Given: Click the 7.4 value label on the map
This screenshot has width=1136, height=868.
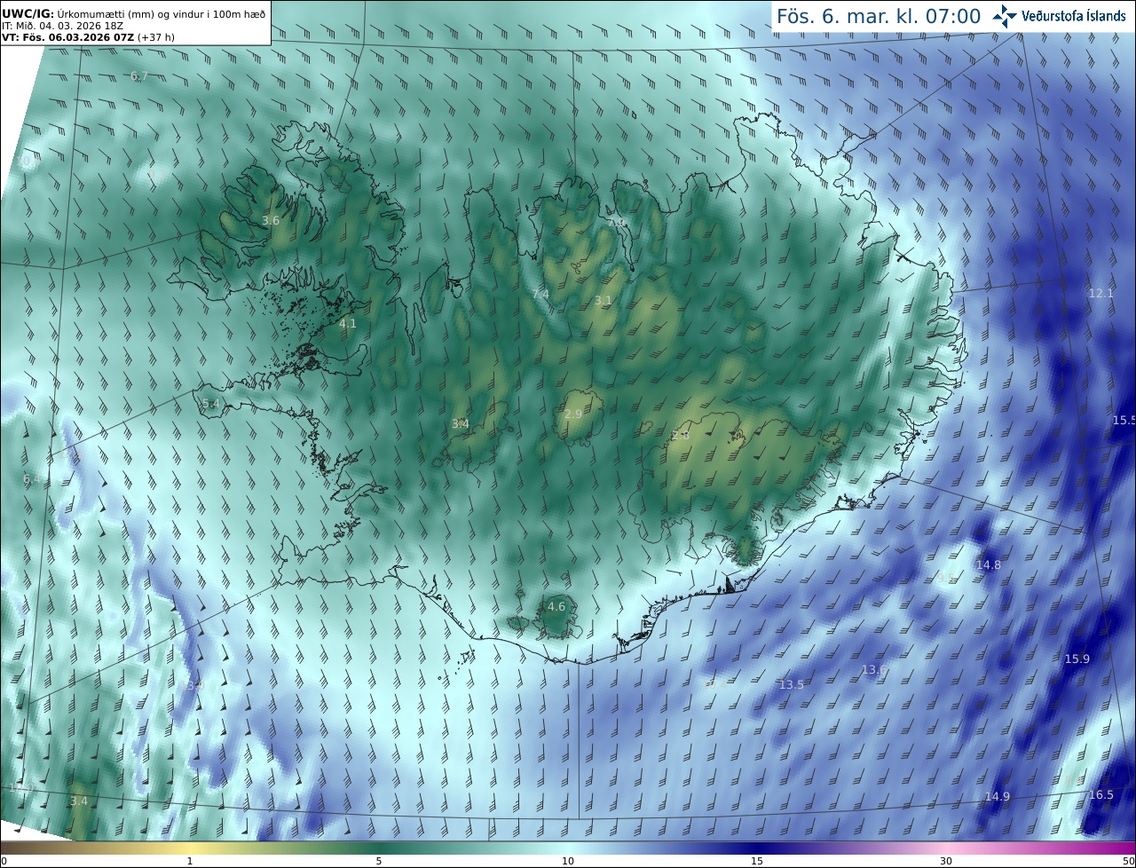Looking at the screenshot, I should point(540,294).
